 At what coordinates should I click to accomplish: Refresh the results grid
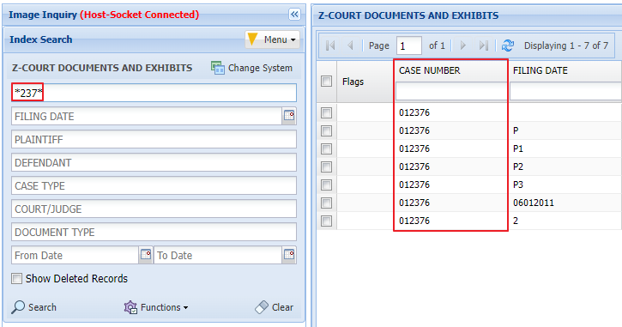point(508,45)
